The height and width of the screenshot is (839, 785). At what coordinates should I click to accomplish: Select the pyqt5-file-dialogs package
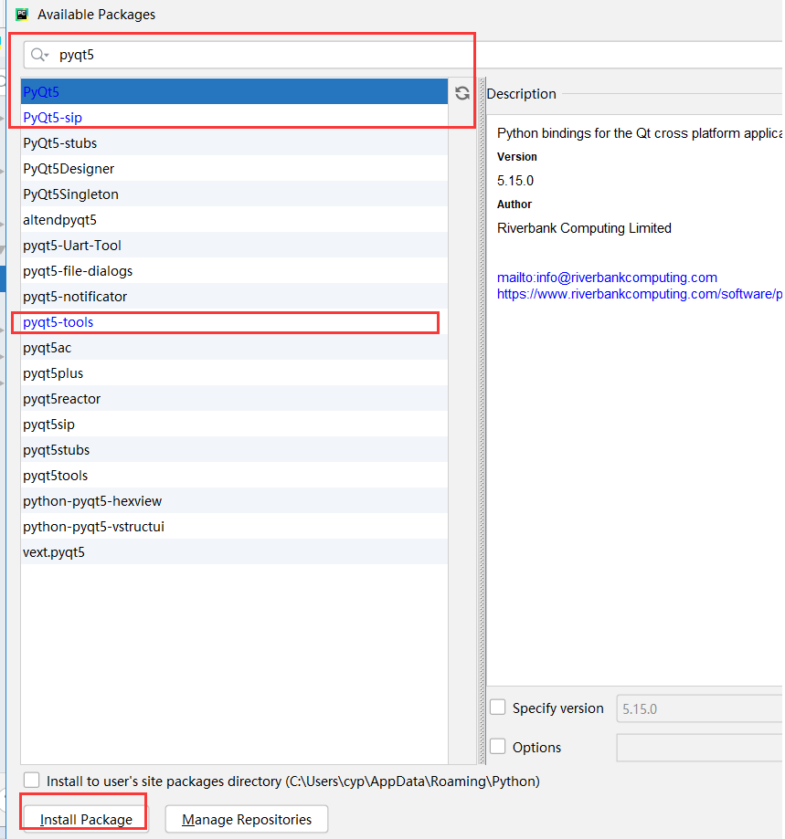[x=235, y=271]
